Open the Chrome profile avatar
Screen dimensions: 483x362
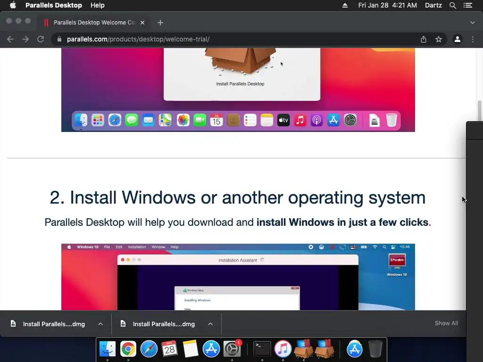coord(458,39)
